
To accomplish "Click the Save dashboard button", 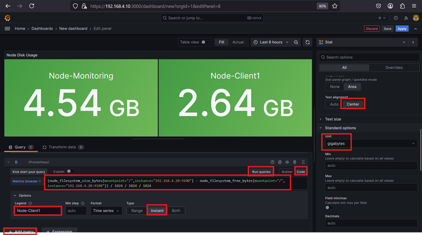I will [x=388, y=29].
